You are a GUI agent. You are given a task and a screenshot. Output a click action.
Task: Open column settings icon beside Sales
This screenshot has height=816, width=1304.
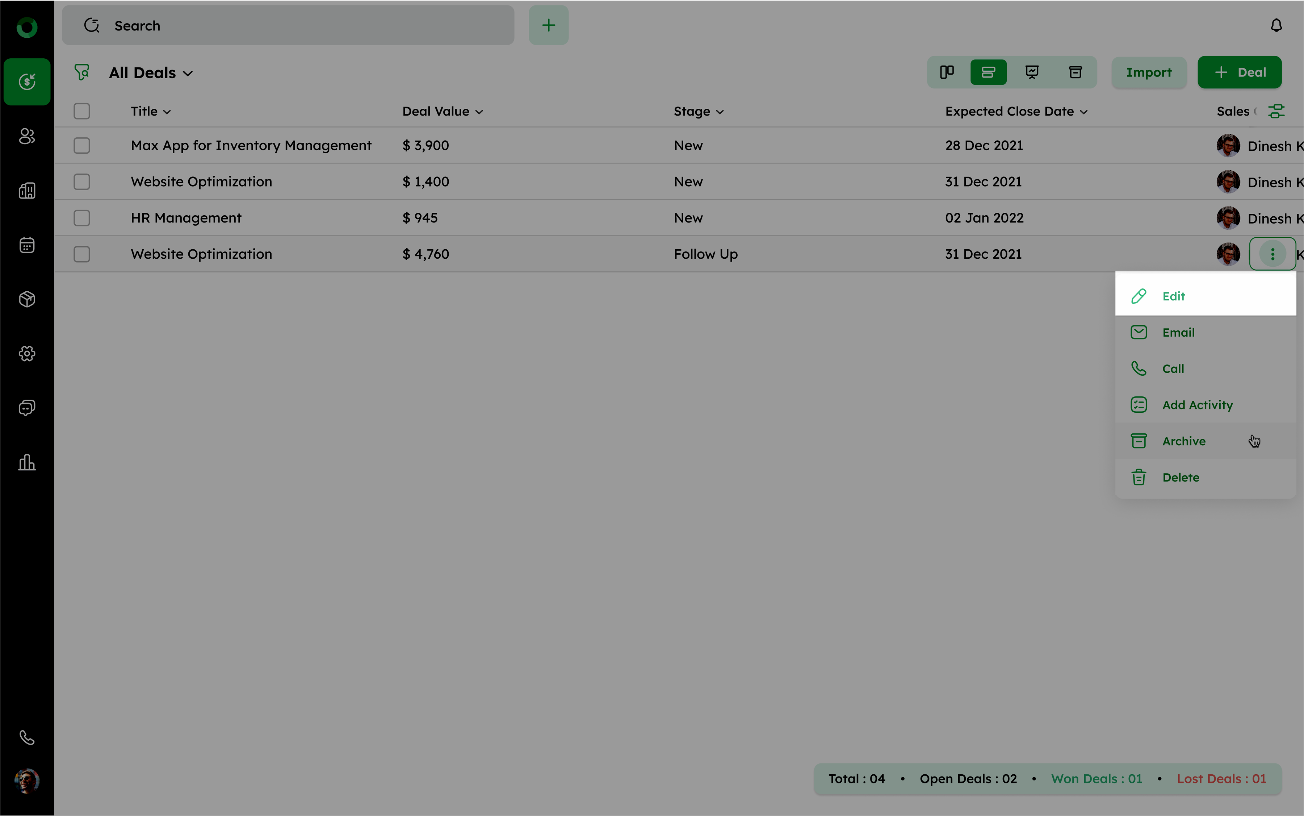coord(1276,111)
